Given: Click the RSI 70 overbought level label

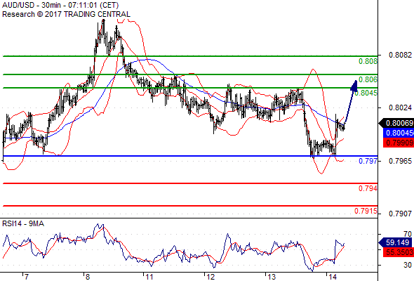Looking at the screenshot, I should point(408,234).
